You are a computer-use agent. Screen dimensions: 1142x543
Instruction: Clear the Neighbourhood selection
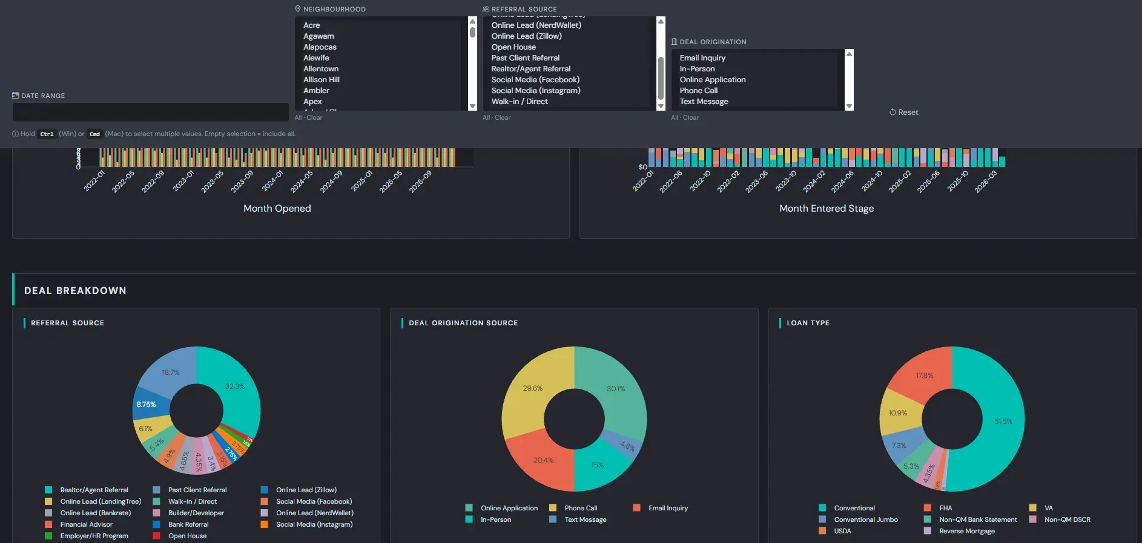[x=314, y=118]
